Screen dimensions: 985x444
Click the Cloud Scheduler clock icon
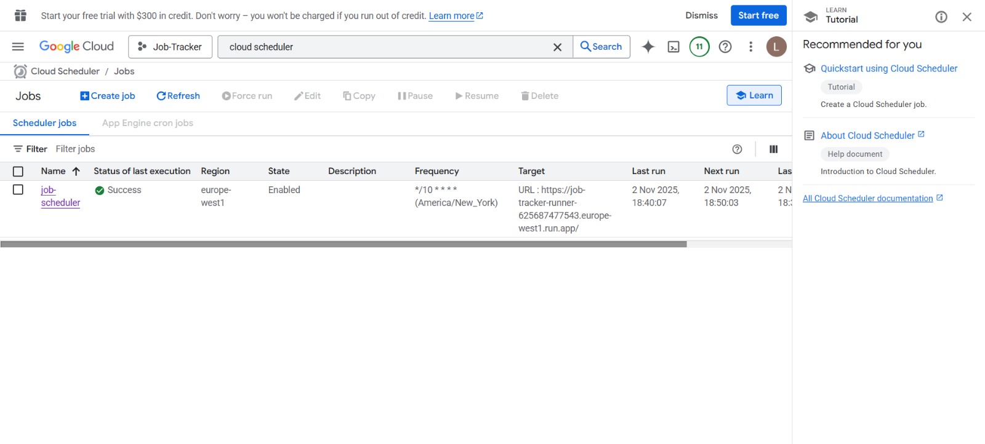click(x=20, y=71)
